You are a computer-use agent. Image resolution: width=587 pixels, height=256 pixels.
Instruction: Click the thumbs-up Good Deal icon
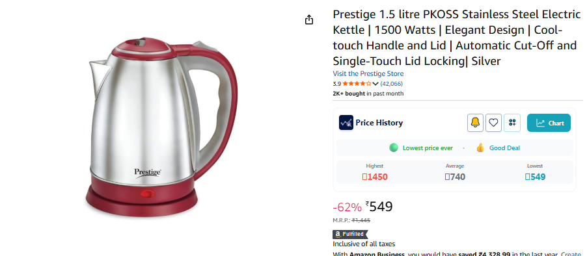click(480, 147)
